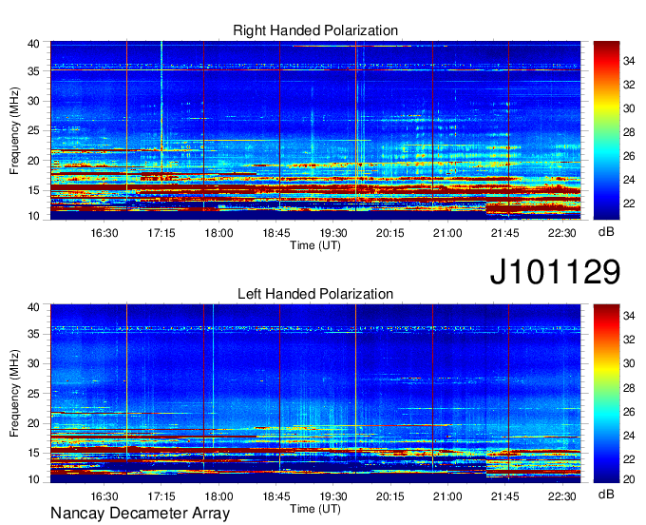Click the 25 MHz tick on Left Handed plot
The image size is (646, 525).
pyautogui.click(x=34, y=394)
